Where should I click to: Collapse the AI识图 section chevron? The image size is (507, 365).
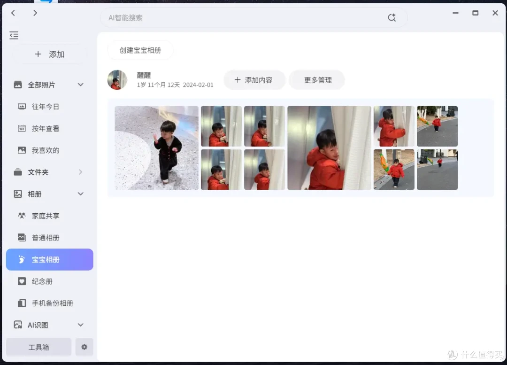click(x=81, y=325)
